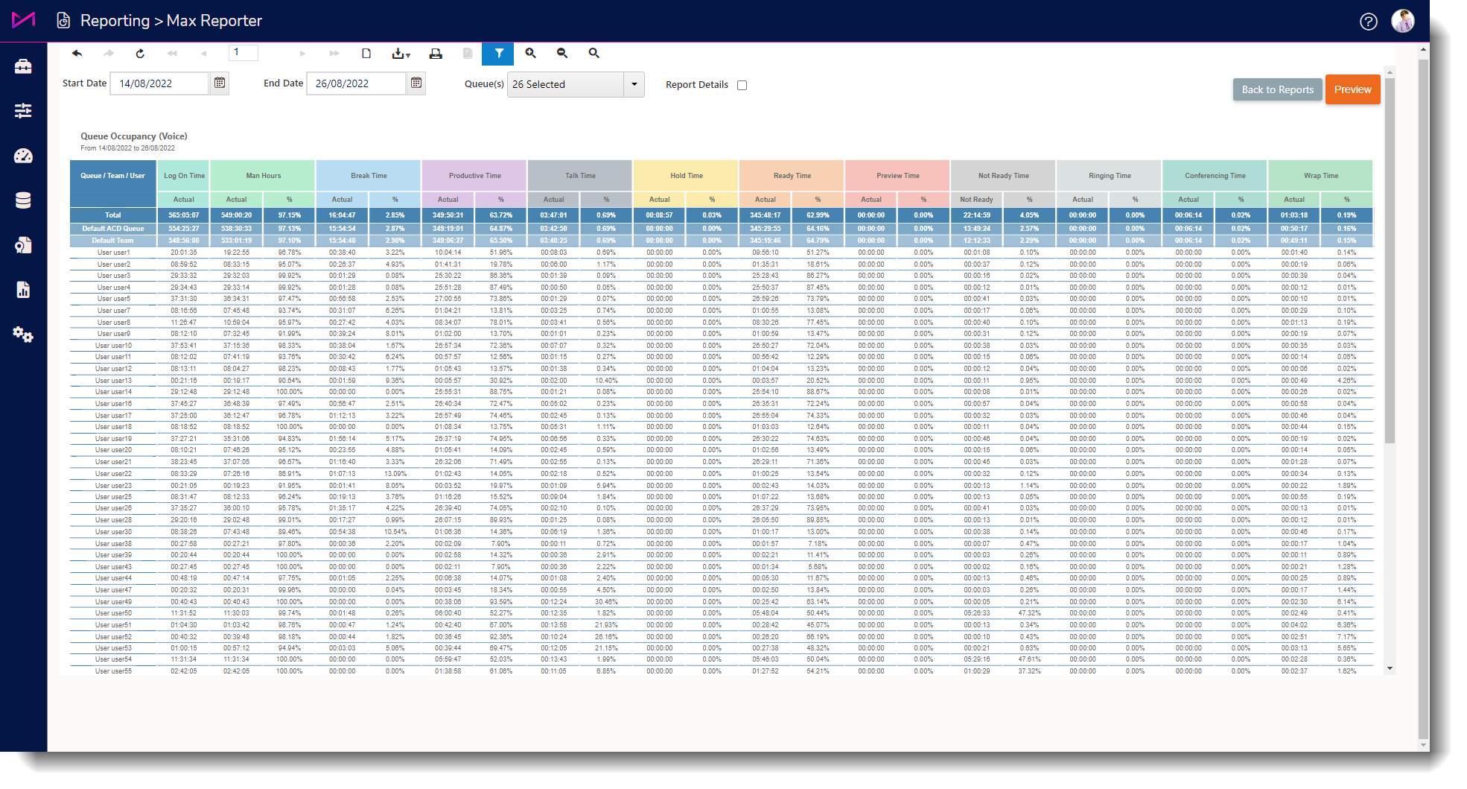Viewport: 1467px width, 789px height.
Task: Click the help question mark icon
Action: click(x=1368, y=22)
